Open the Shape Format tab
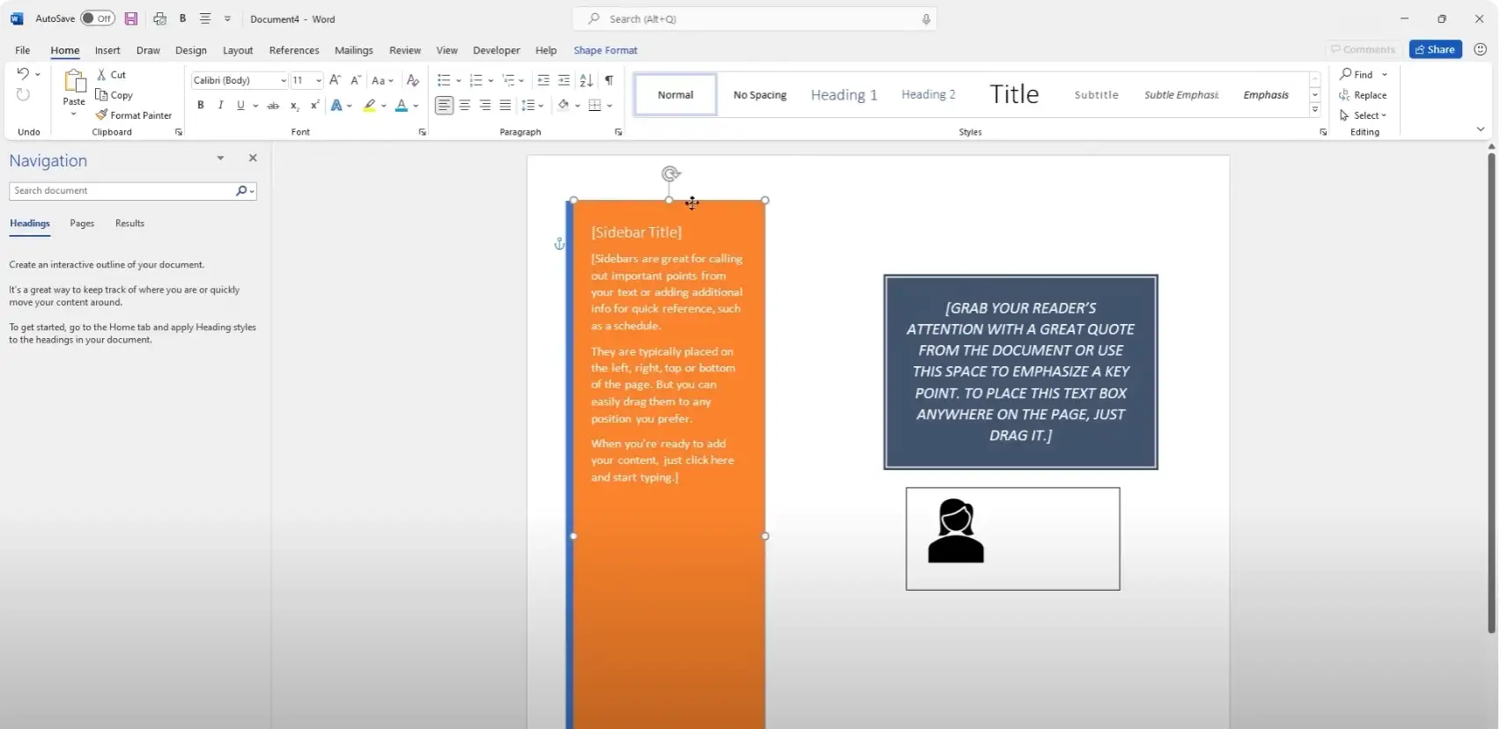The width and height of the screenshot is (1501, 729). (605, 50)
